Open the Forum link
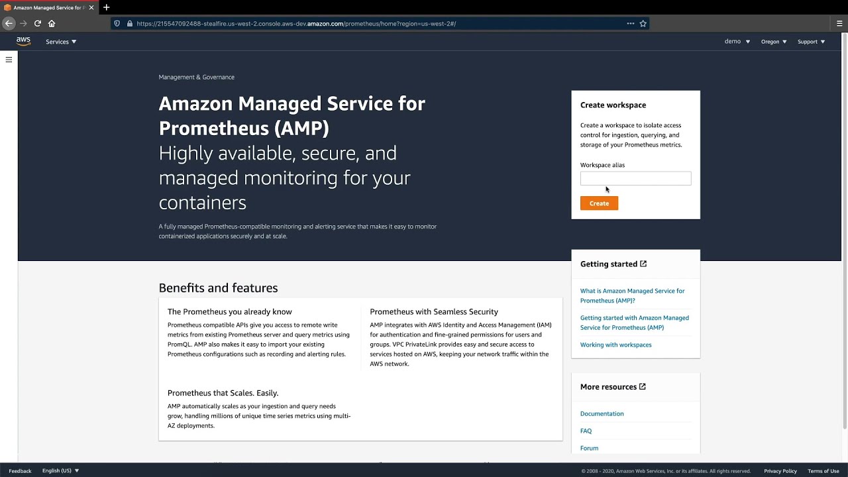Viewport: 848px width, 477px height. click(589, 448)
